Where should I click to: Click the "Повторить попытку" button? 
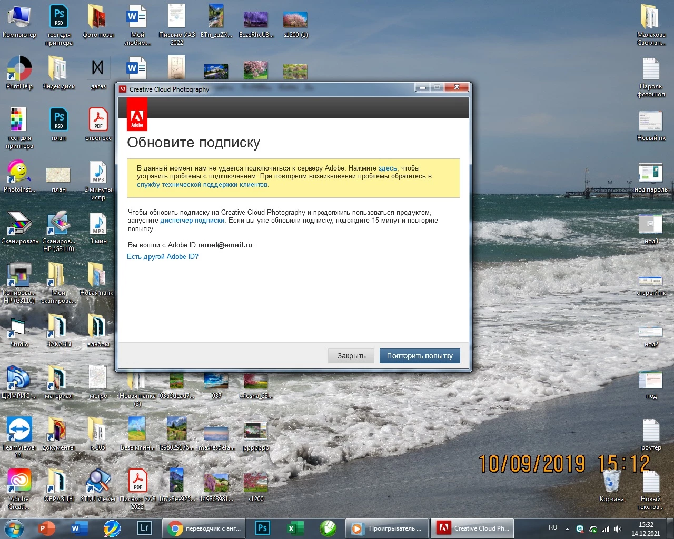coord(420,356)
